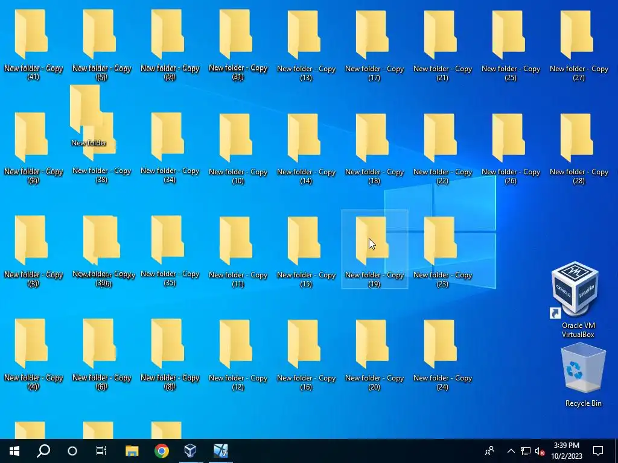Select folder New folder - Copy (11)

[238, 252]
